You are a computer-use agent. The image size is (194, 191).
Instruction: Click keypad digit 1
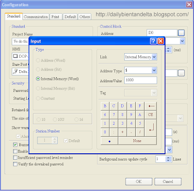point(105,123)
